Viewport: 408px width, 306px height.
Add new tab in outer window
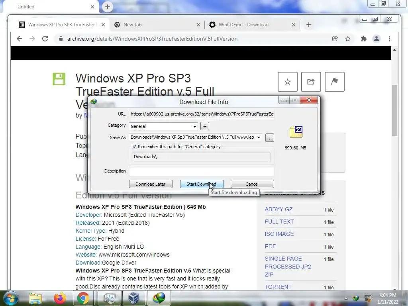108,7
